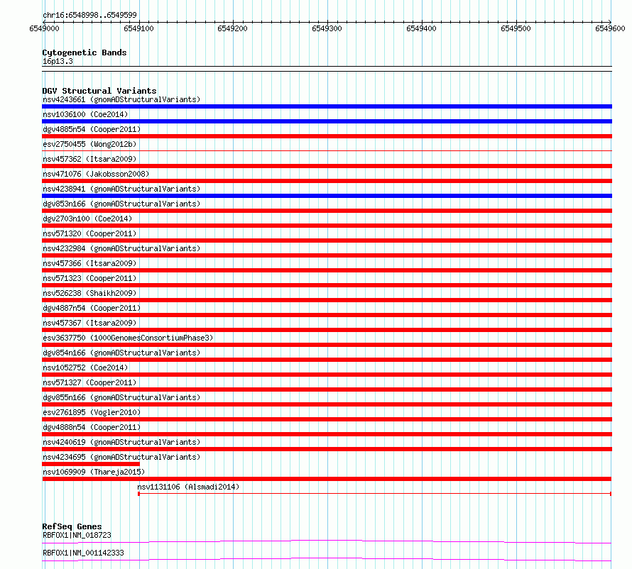
Task: Open variant esv3637750 (1000GenomesConsortiumPhase3) label
Action: coord(128,338)
